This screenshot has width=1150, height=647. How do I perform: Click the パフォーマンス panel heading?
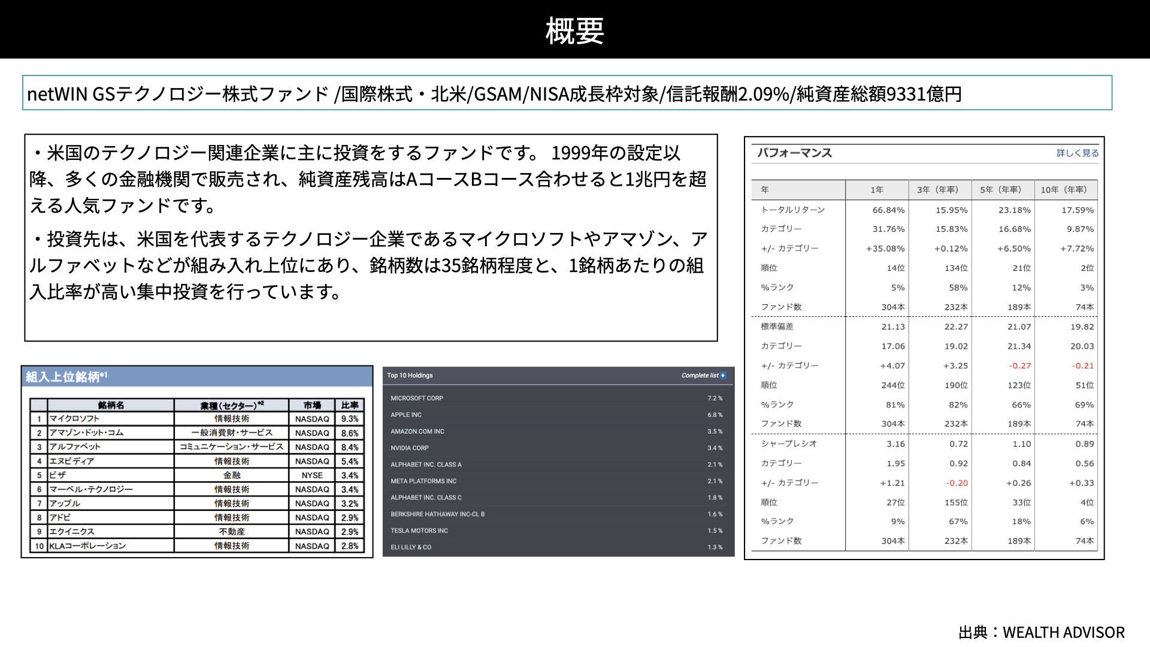795,153
